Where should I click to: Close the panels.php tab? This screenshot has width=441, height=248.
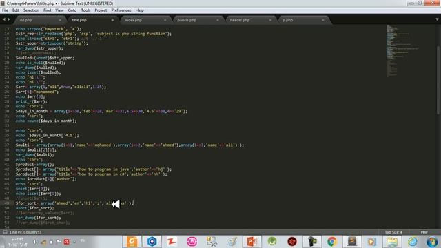[x=218, y=20]
